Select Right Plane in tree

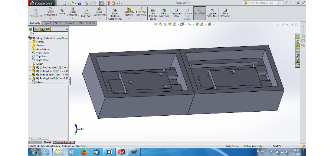pos(42,60)
